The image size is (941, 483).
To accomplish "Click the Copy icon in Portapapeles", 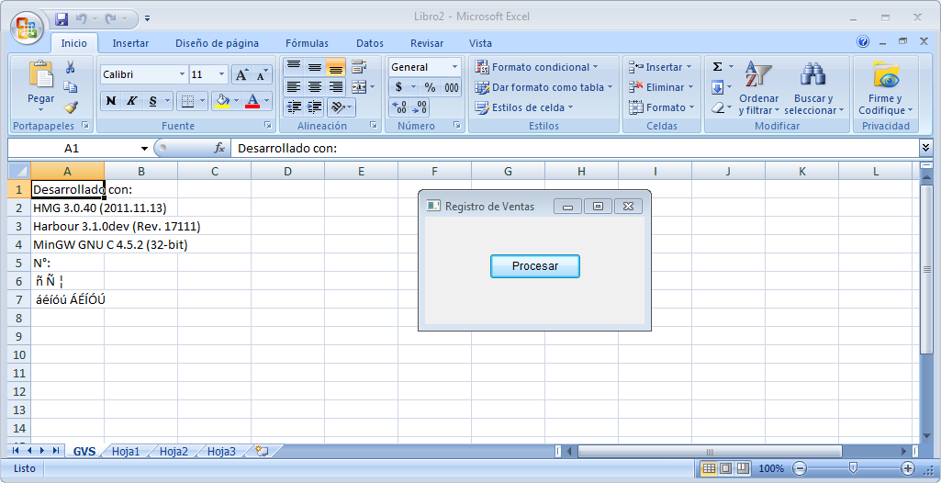I will point(70,87).
